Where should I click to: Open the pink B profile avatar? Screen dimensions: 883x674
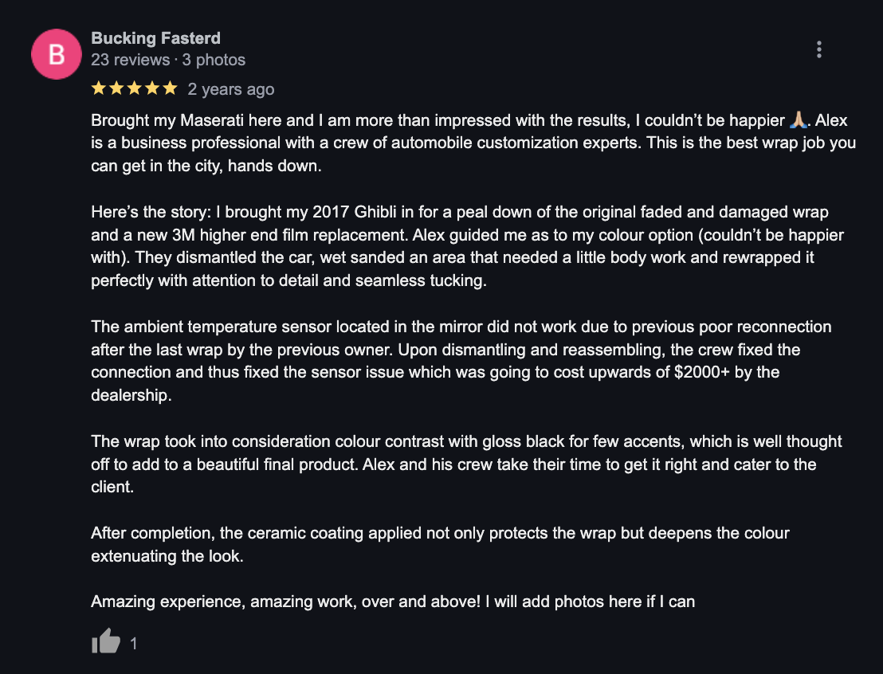point(57,54)
